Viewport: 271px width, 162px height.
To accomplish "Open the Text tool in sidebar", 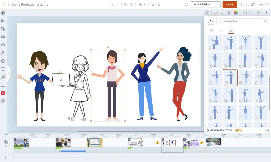I will (x=3, y=69).
